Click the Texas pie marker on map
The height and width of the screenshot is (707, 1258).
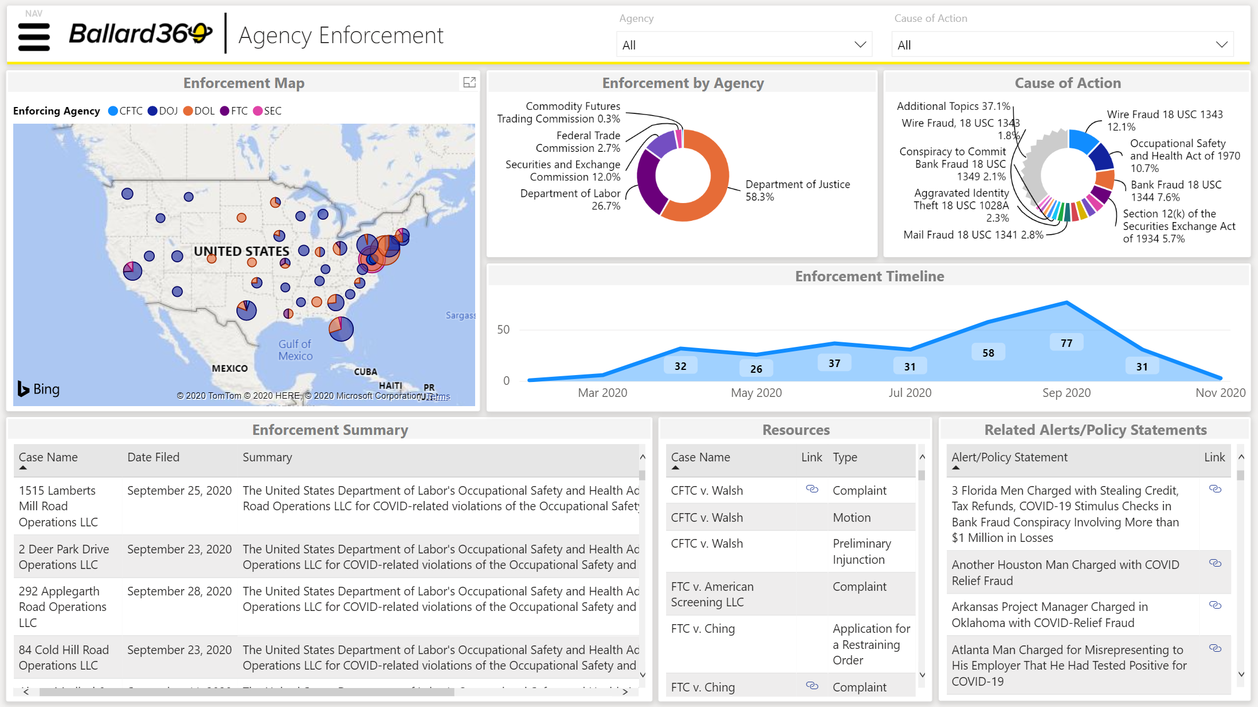coord(247,310)
